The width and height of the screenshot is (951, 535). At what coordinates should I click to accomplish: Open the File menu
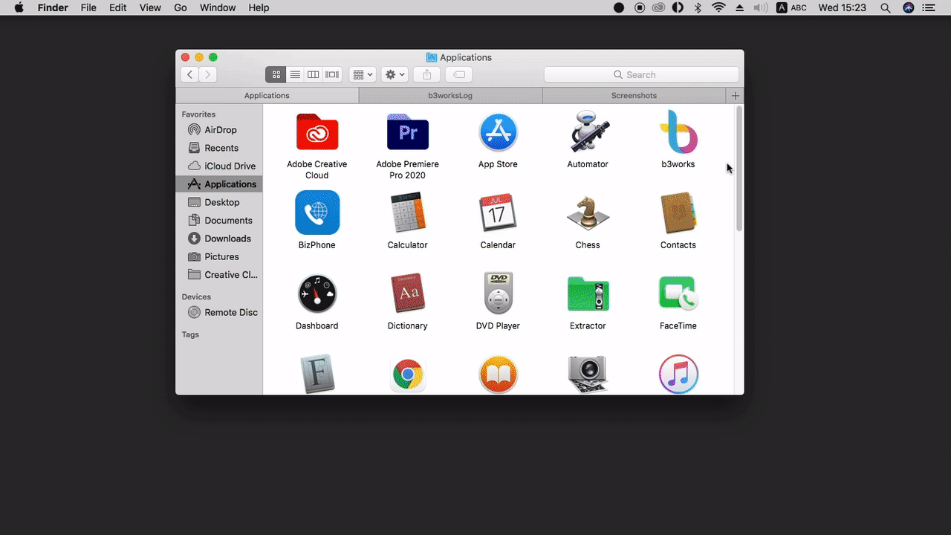(88, 7)
